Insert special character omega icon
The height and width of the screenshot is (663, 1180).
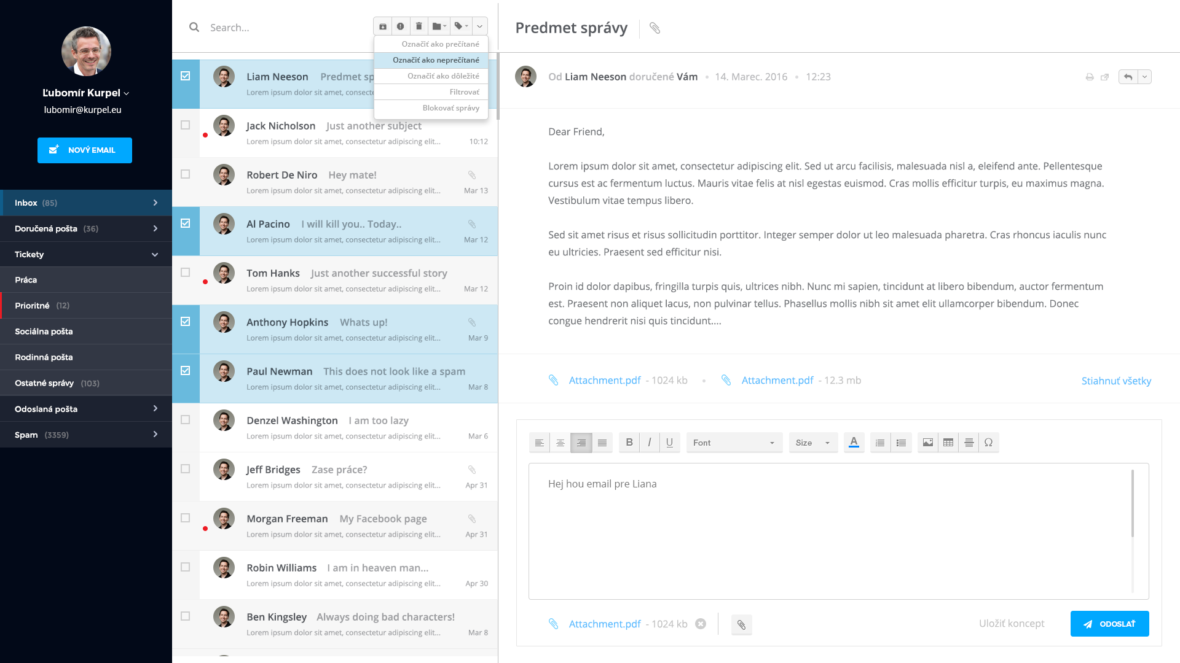[988, 443]
